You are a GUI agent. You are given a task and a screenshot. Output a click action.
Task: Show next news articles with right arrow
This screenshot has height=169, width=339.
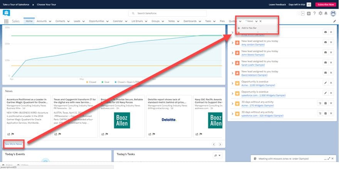point(220,144)
